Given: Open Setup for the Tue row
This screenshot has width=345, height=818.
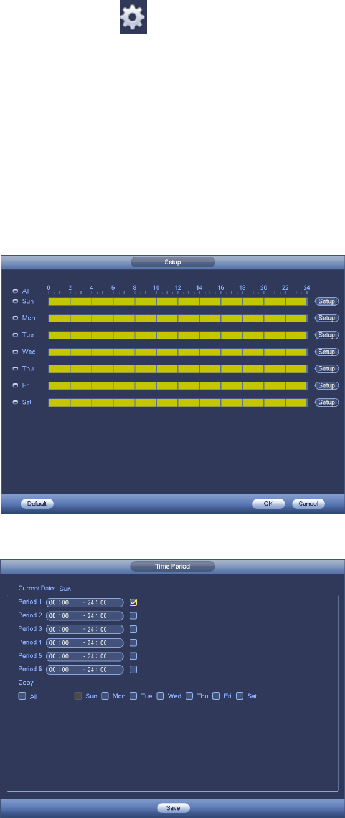Looking at the screenshot, I should pyautogui.click(x=326, y=335).
